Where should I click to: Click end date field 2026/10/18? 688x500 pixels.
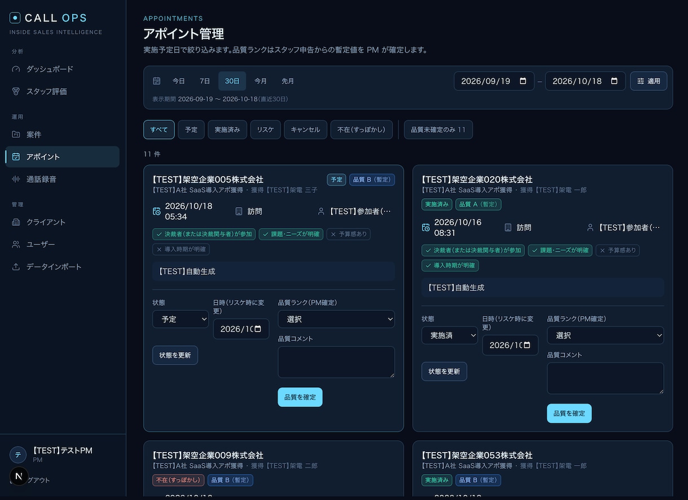click(585, 81)
